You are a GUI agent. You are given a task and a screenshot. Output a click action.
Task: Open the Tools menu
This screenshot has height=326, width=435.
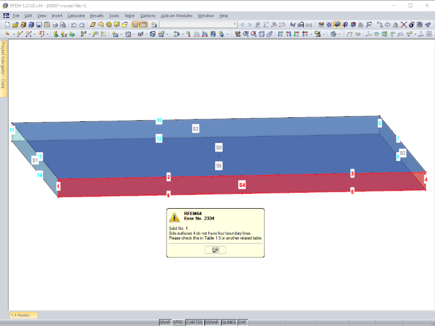tap(114, 16)
